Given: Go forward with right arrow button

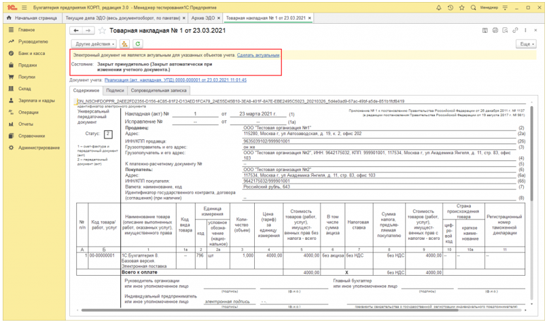Looking at the screenshot, I should (88, 31).
